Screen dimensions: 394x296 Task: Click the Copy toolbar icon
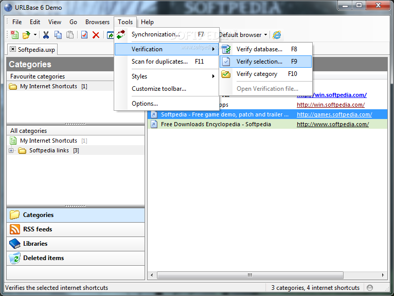point(58,35)
